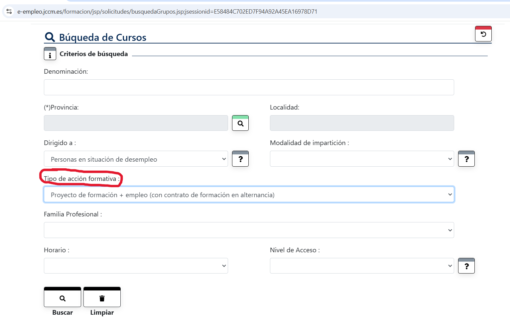Image resolution: width=510 pixels, height=319 pixels.
Task: Click the Tipo de acción formativa label
Action: click(x=82, y=179)
